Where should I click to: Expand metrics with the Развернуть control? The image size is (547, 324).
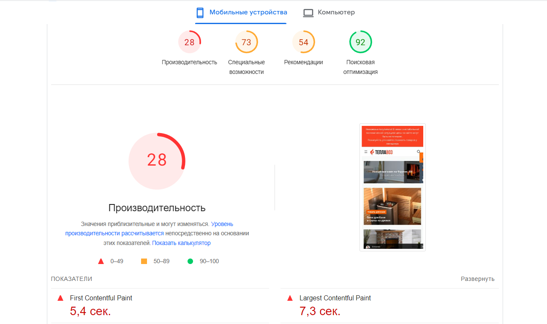478,279
